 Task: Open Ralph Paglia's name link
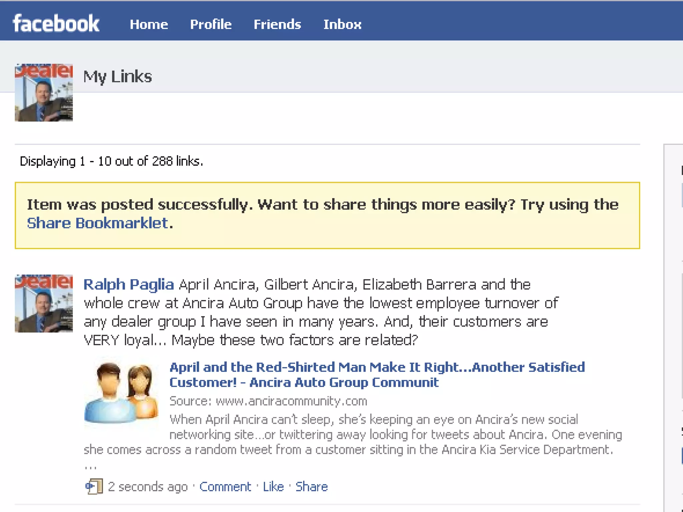(128, 285)
